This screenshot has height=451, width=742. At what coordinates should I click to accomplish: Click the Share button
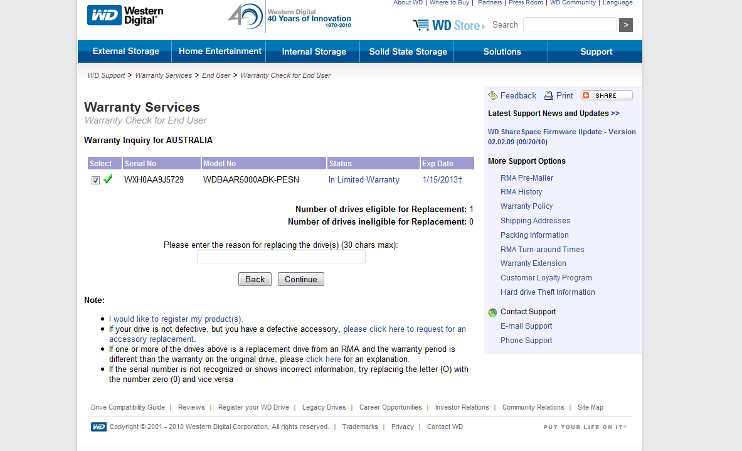pos(607,95)
